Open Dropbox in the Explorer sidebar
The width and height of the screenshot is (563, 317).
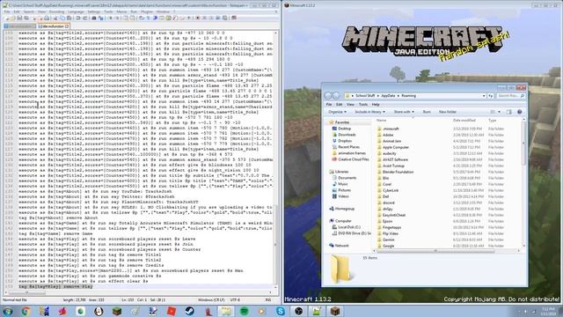pyautogui.click(x=345, y=141)
